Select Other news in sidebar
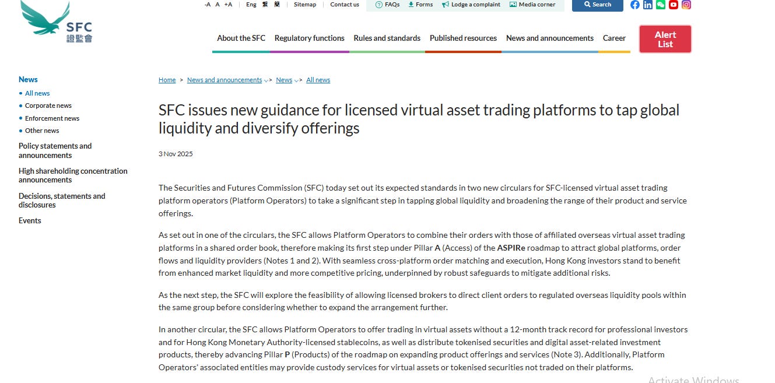775x383 pixels. click(x=42, y=131)
